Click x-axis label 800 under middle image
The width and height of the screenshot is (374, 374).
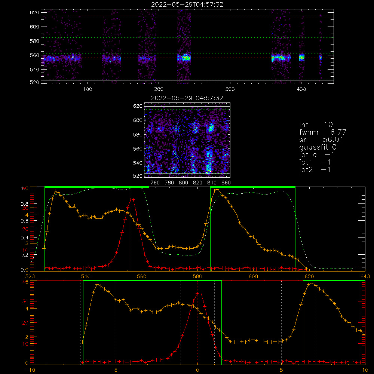pyautogui.click(x=183, y=183)
